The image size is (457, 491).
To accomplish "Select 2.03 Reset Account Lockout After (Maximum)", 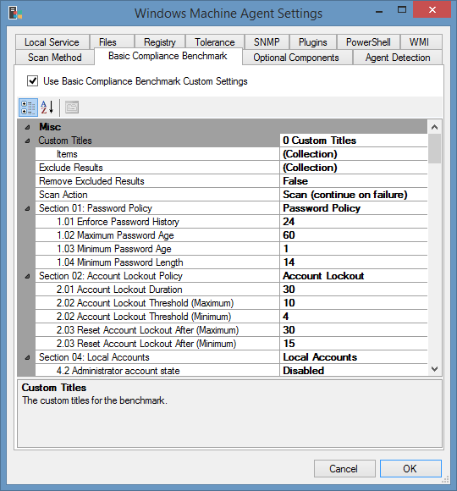I will coord(231,330).
